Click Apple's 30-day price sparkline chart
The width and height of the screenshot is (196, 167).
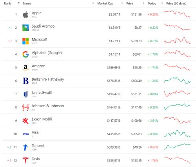pos(177,14)
